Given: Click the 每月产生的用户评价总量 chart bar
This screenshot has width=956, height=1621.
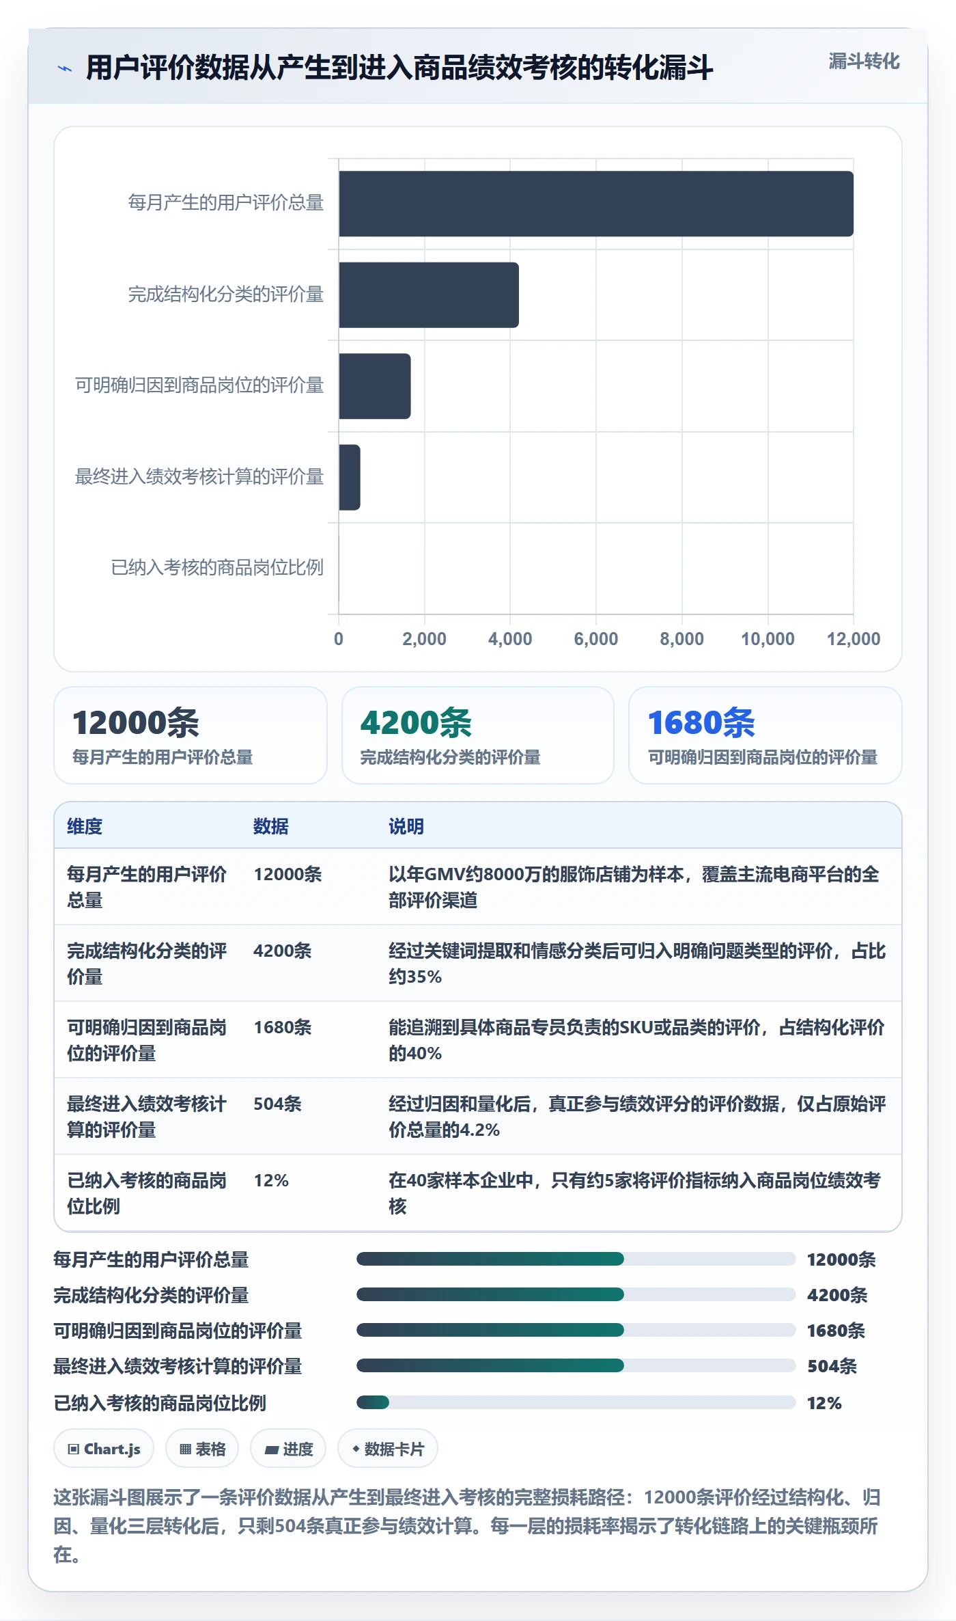Looking at the screenshot, I should pyautogui.click(x=596, y=204).
